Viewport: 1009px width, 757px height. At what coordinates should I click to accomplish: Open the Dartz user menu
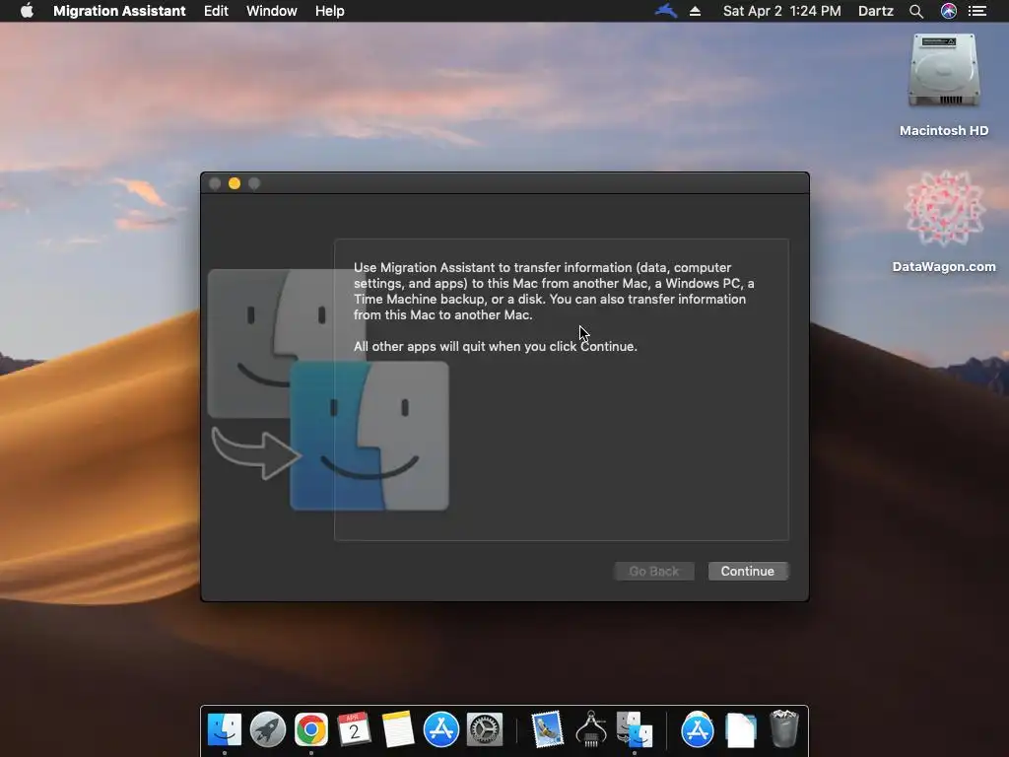[x=876, y=11]
